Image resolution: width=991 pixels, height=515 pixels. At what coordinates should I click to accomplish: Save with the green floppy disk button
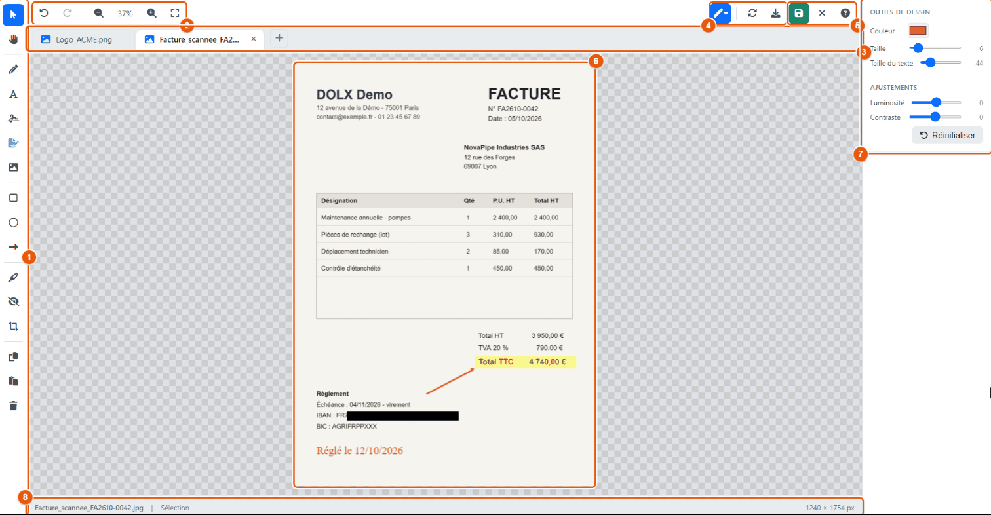click(799, 13)
